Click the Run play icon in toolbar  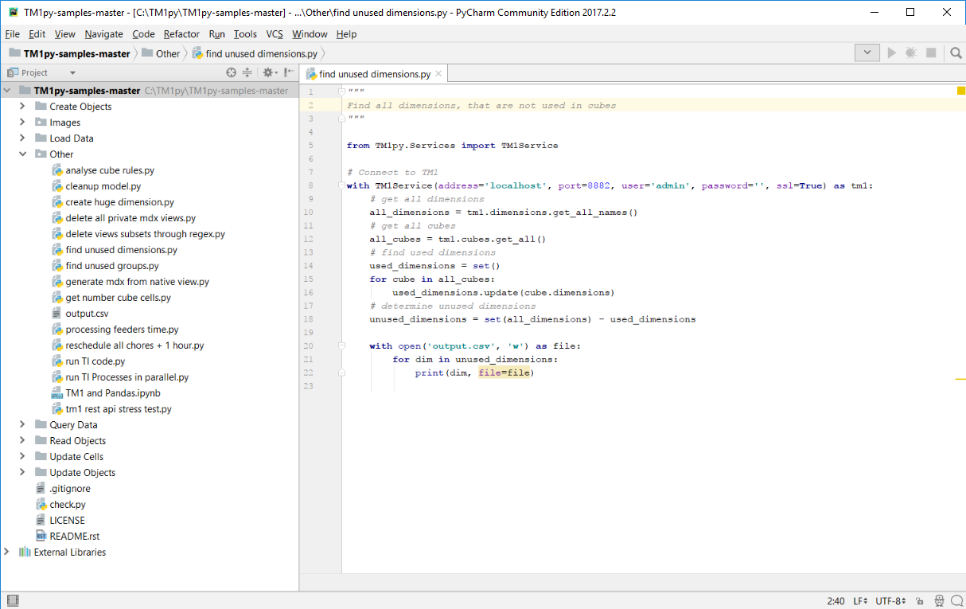[891, 53]
